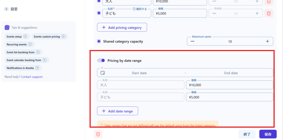Click the bottom-left red delete trash icon

tap(98, 134)
